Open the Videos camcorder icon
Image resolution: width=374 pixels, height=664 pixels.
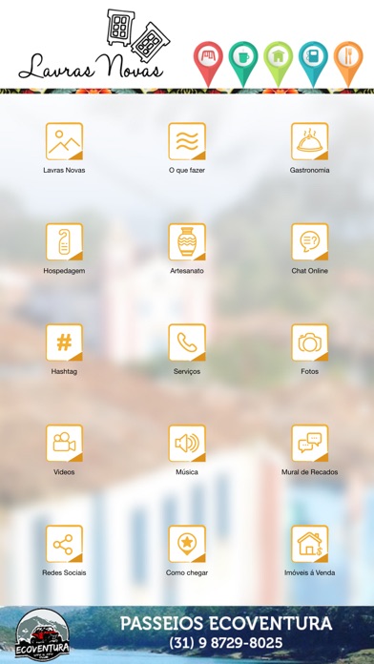[x=64, y=444]
